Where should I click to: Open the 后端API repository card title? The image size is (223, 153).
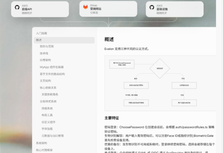[x=27, y=9]
